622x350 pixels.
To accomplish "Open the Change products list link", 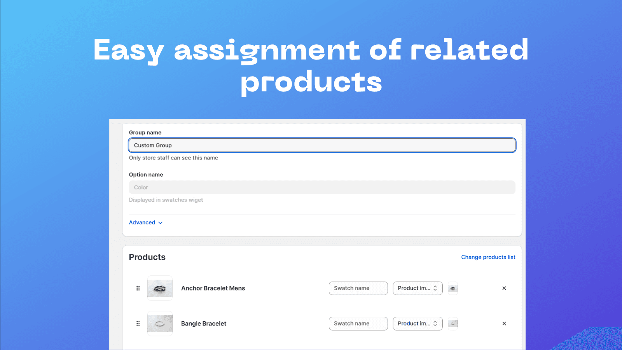I will click(x=488, y=257).
